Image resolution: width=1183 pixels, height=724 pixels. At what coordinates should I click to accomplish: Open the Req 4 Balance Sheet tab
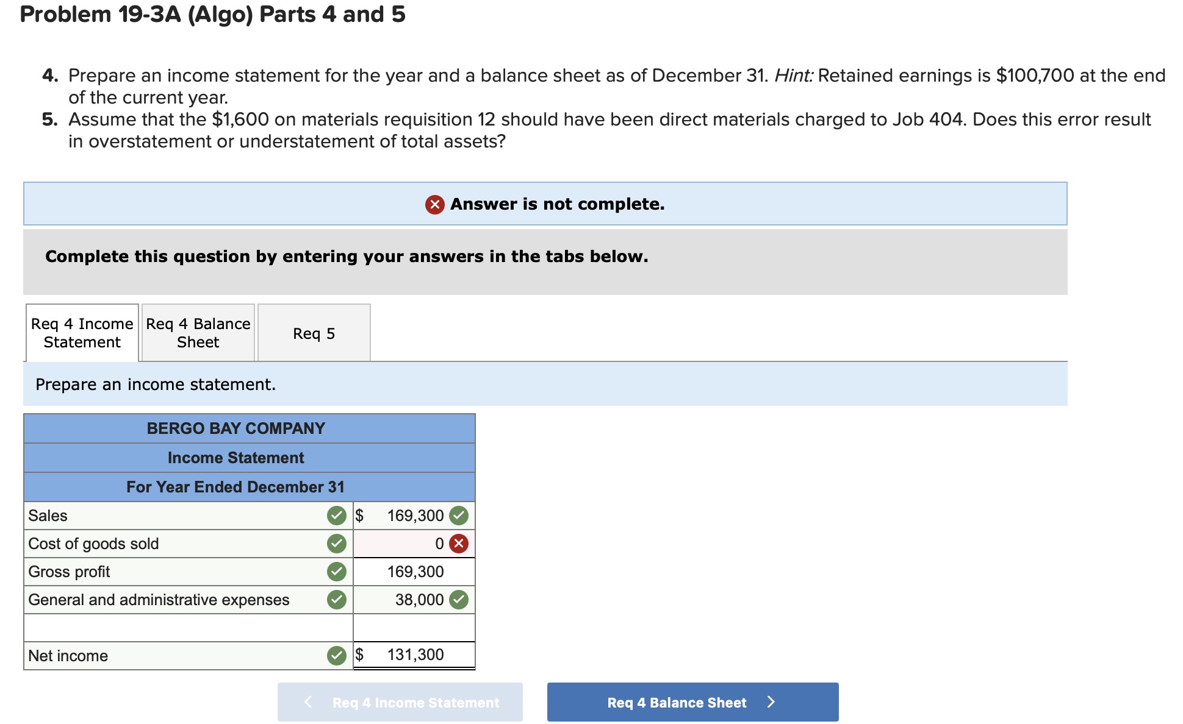(x=197, y=333)
